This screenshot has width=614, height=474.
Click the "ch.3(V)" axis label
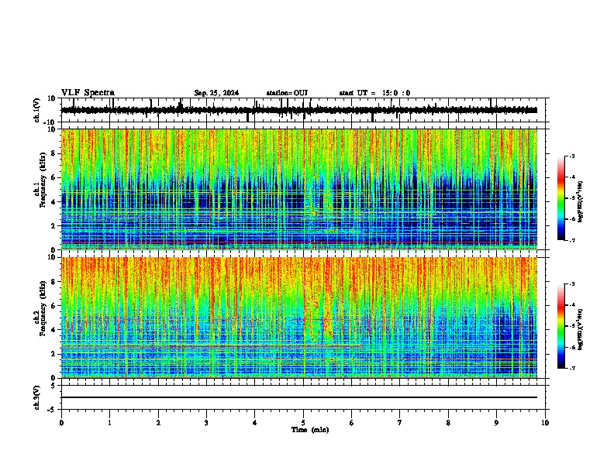pos(36,398)
